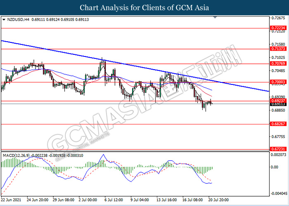Select the 0.69237 red price label
Screen dimensions: 289x206
point(278,101)
